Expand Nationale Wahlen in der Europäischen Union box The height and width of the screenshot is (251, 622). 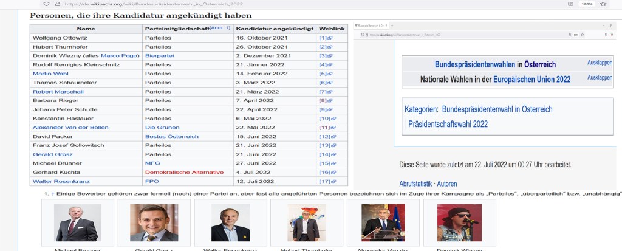click(600, 78)
